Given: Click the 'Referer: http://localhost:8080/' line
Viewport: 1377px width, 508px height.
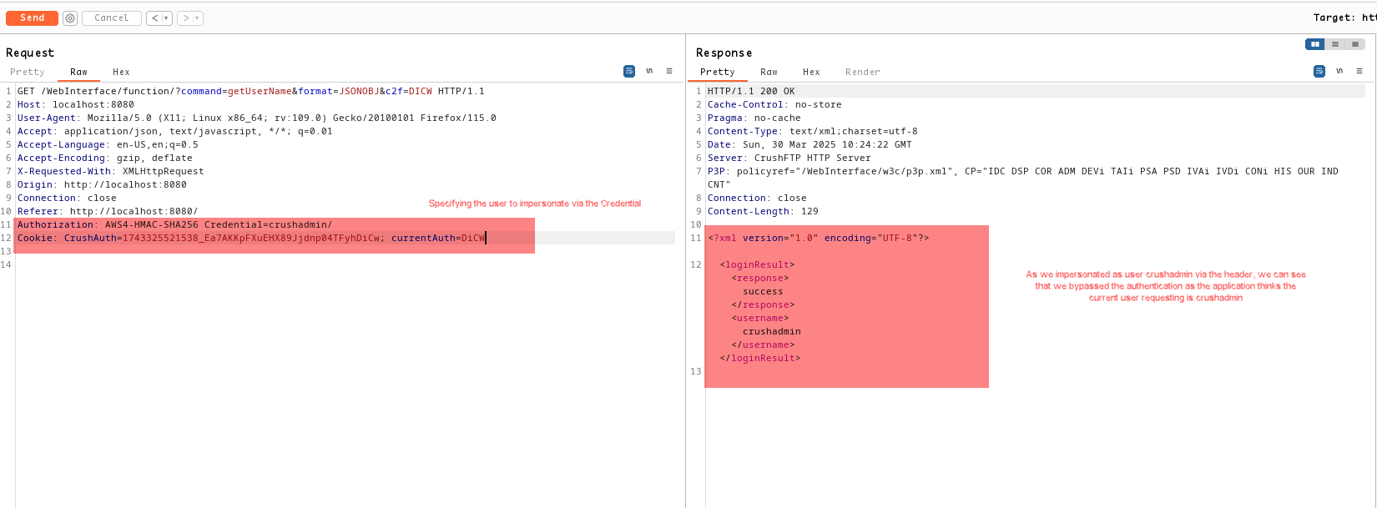Looking at the screenshot, I should (x=108, y=211).
